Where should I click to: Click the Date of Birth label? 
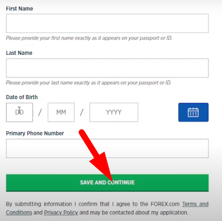point(22,97)
